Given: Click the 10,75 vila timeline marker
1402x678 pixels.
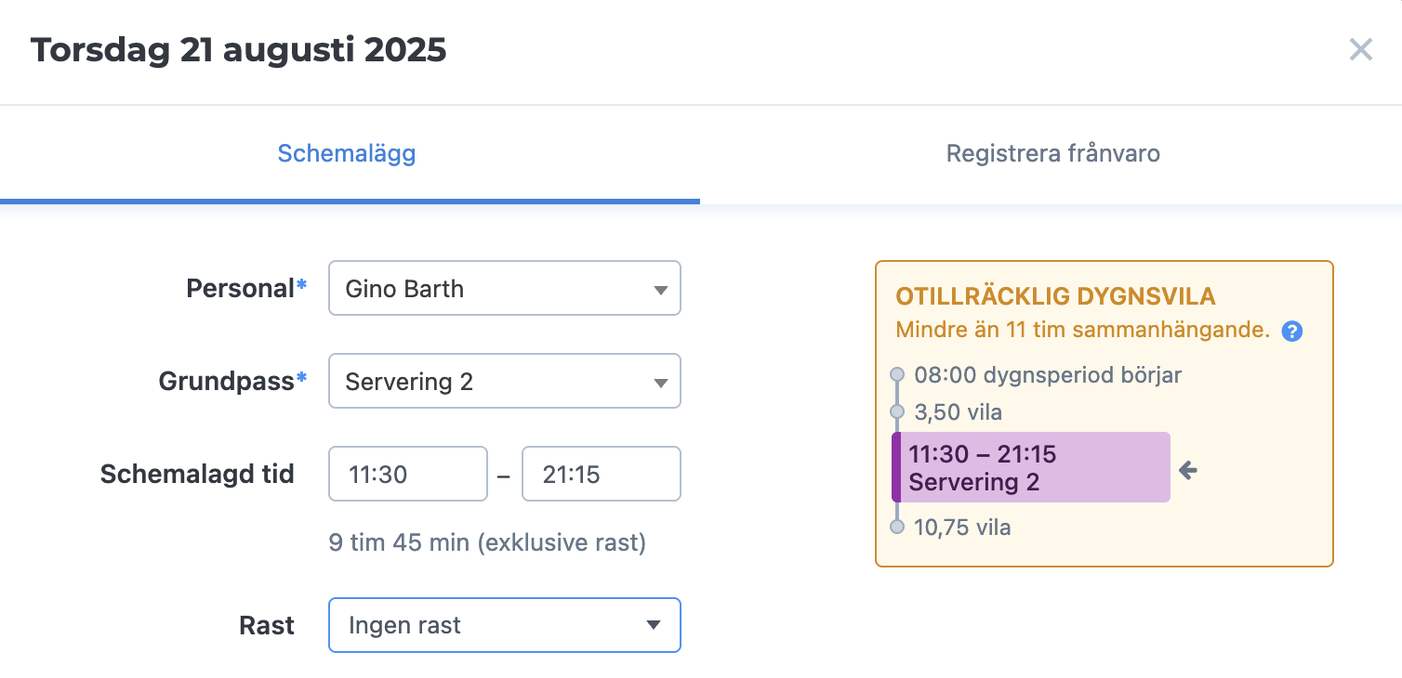Looking at the screenshot, I should tap(897, 528).
